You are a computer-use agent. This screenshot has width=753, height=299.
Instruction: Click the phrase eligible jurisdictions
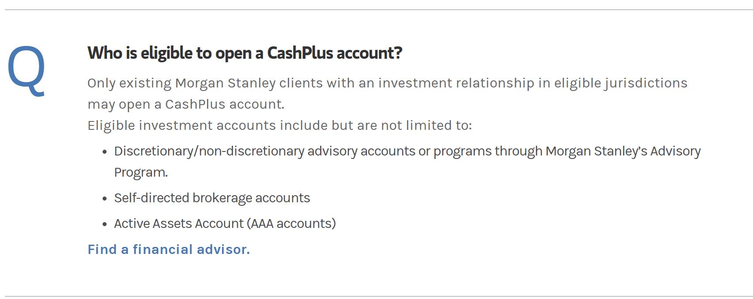(x=620, y=83)
